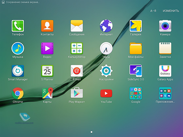This screenshot has width=183, height=137.
Task: Select the page indicator dot
Action: pos(91,132)
